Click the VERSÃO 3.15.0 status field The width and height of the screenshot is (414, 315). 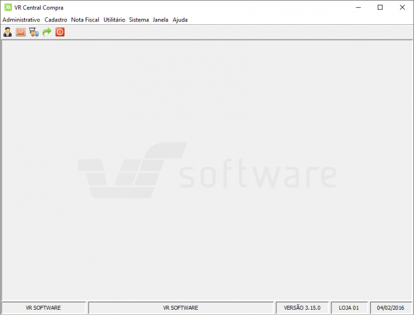[302, 308]
